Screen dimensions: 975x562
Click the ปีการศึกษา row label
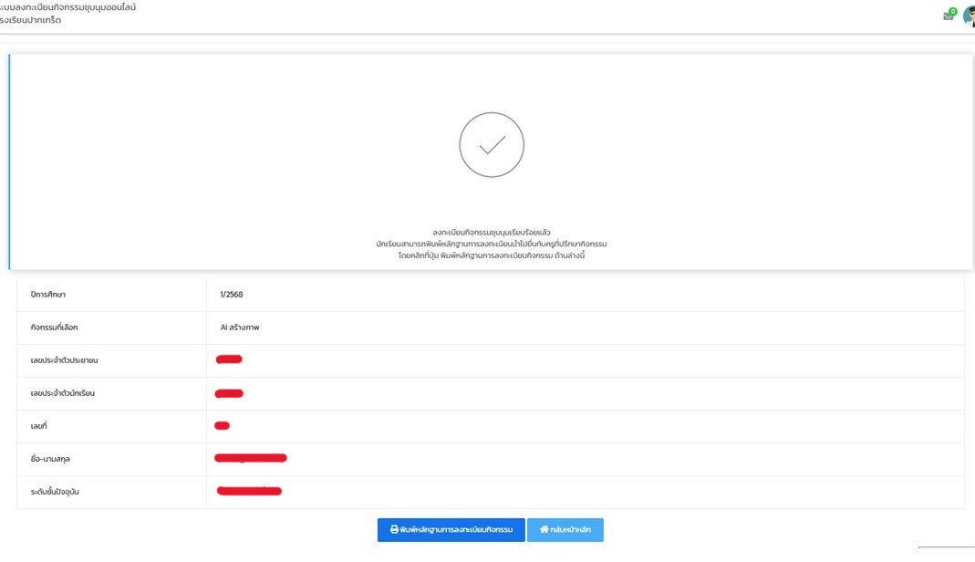48,295
